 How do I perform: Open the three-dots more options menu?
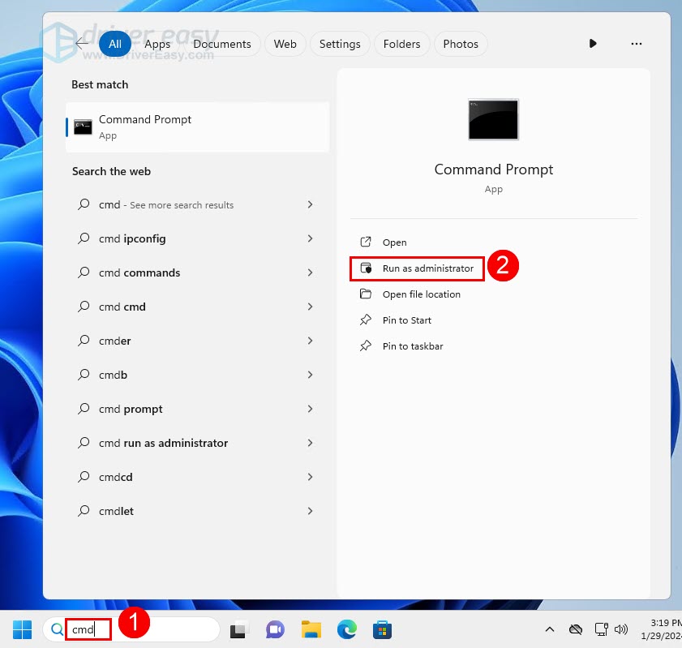click(x=636, y=44)
